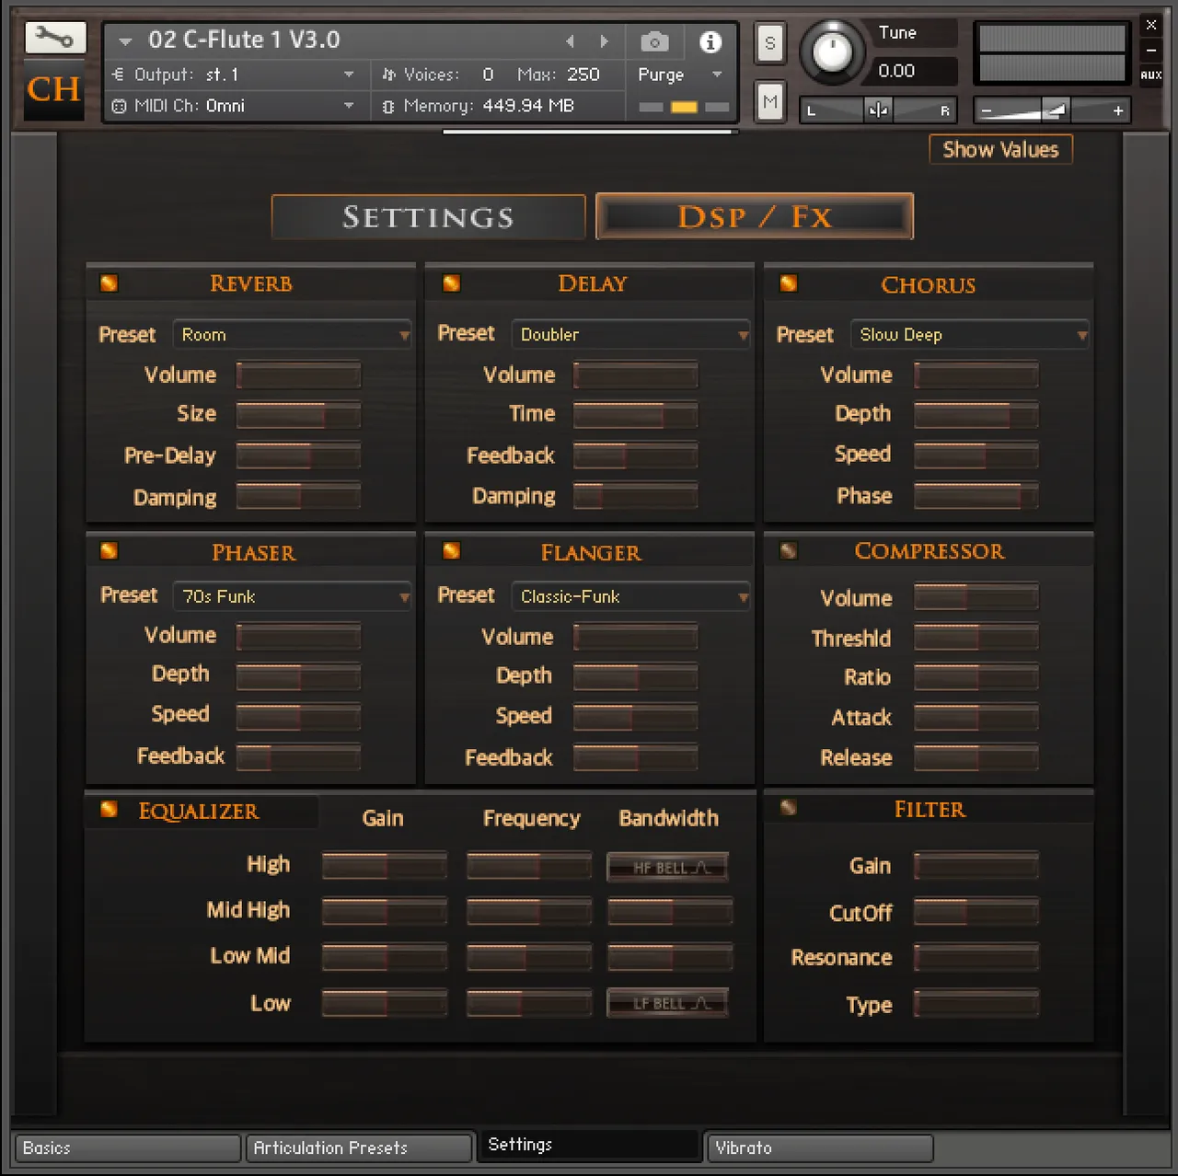Toggle the Chorus power button
The width and height of the screenshot is (1178, 1176).
[789, 283]
